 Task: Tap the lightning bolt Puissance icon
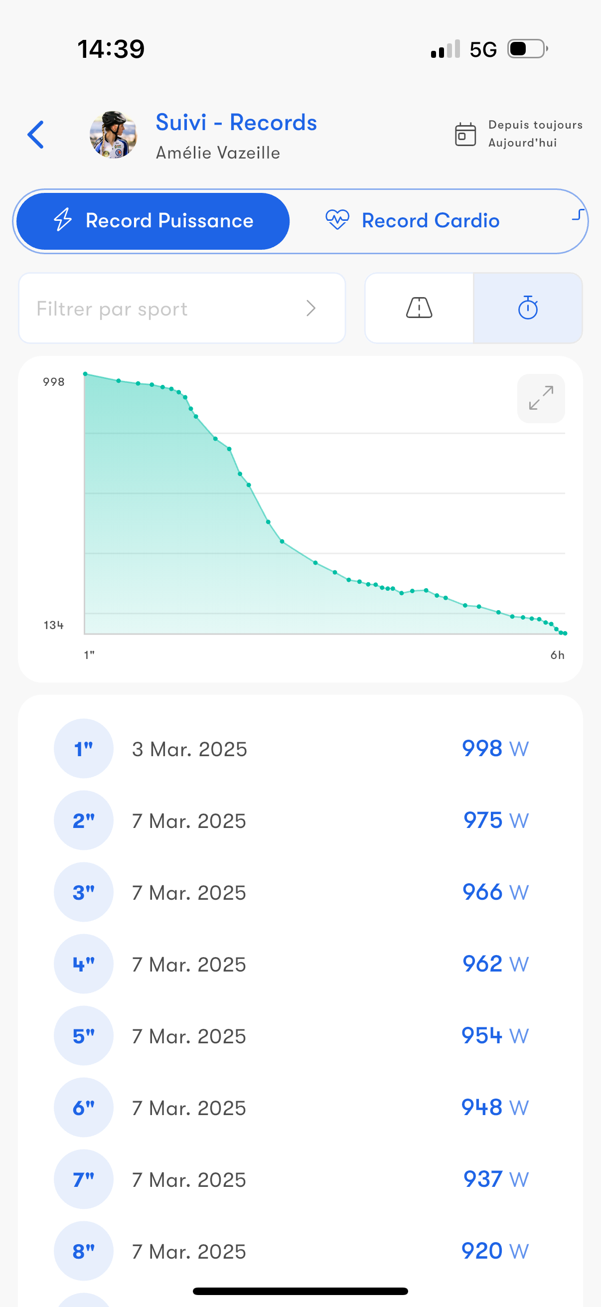pyautogui.click(x=63, y=220)
